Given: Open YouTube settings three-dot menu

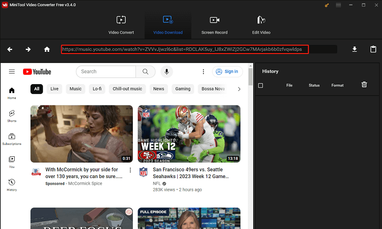Looking at the screenshot, I should pos(203,72).
